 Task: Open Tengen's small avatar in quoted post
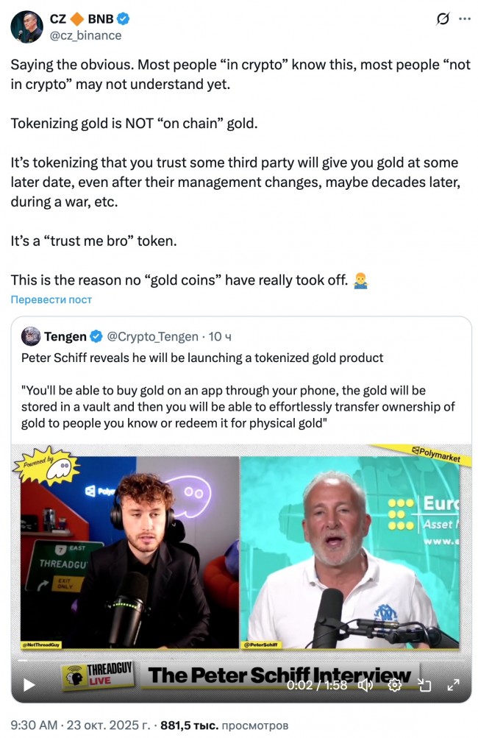[x=31, y=336]
